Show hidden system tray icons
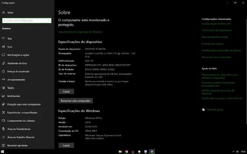This screenshot has height=154, width=247. click(x=233, y=152)
